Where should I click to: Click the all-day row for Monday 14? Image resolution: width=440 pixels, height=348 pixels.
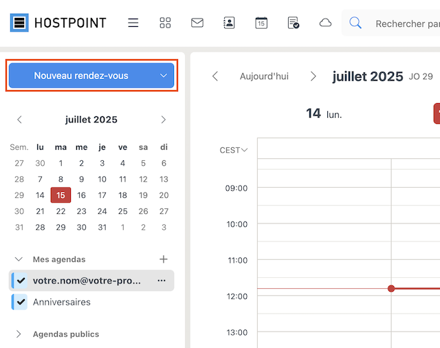tap(324, 148)
